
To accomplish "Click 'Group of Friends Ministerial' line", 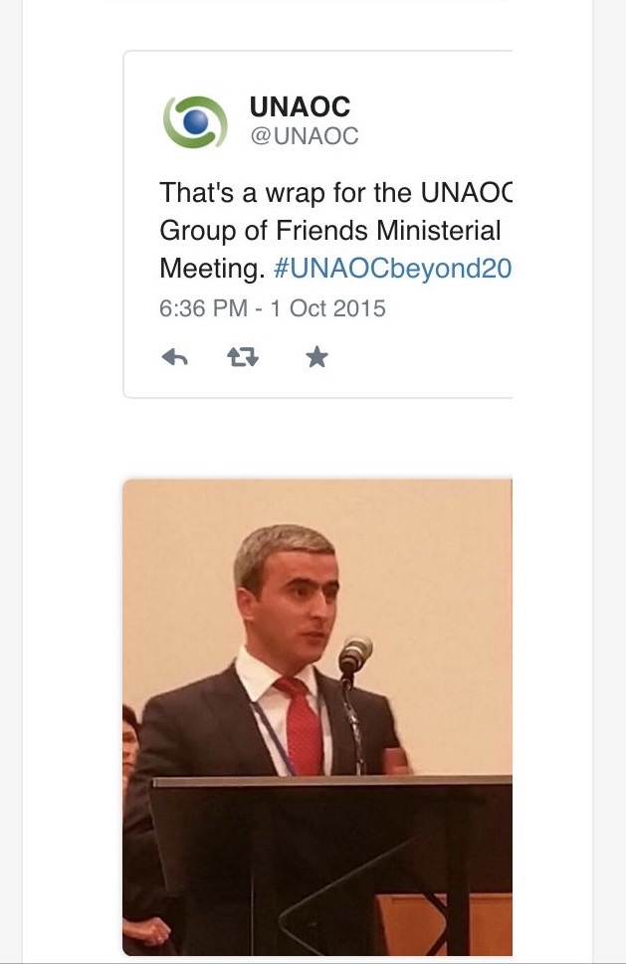I will (330, 231).
